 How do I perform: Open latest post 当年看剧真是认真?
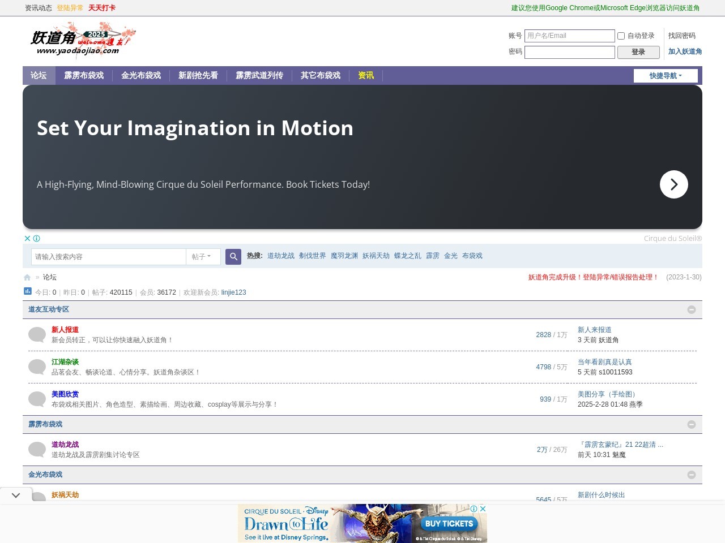coord(605,362)
